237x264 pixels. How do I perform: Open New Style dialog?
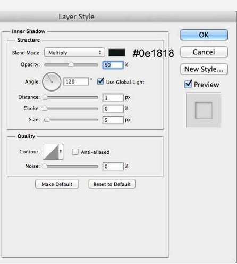pyautogui.click(x=204, y=69)
